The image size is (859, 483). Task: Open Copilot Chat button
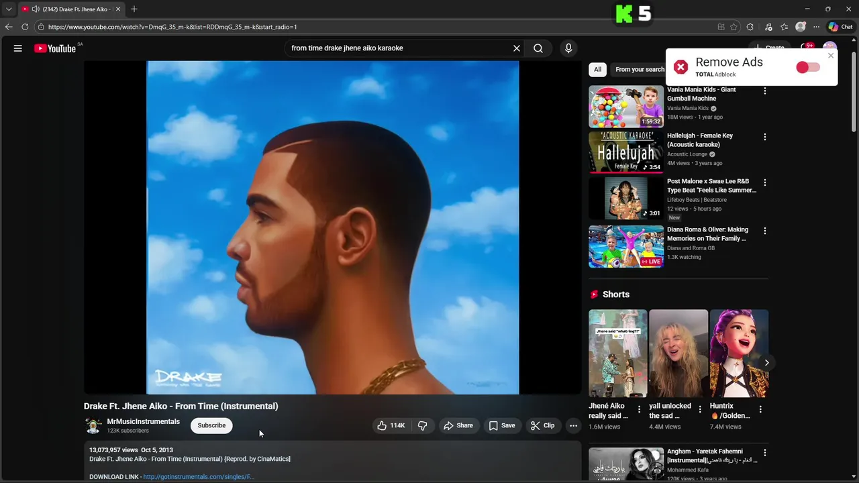[840, 27]
